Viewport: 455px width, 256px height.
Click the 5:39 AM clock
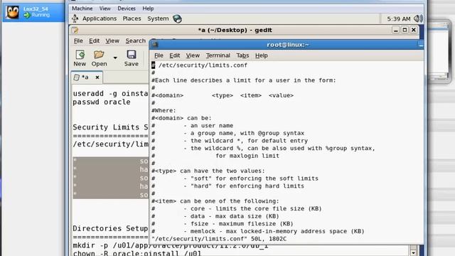pyautogui.click(x=399, y=19)
